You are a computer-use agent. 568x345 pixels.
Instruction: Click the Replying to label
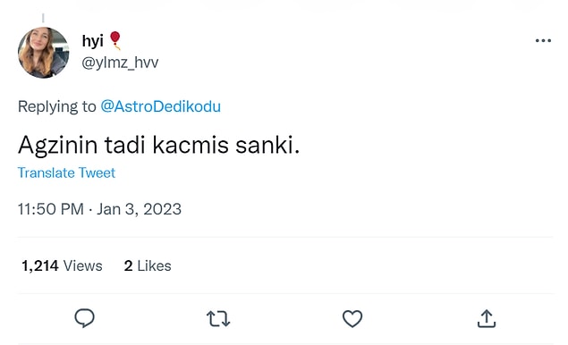tap(57, 106)
